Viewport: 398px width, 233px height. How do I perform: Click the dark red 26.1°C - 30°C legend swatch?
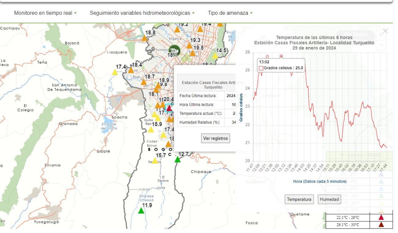(x=381, y=225)
